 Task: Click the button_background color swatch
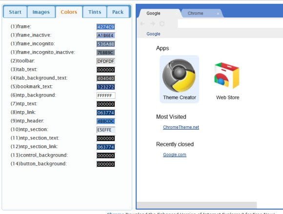tap(106, 164)
